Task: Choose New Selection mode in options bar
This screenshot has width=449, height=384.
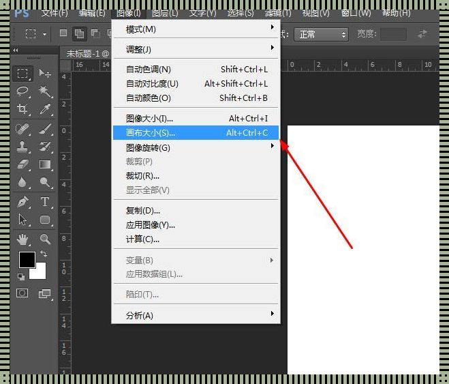Action: coord(63,33)
